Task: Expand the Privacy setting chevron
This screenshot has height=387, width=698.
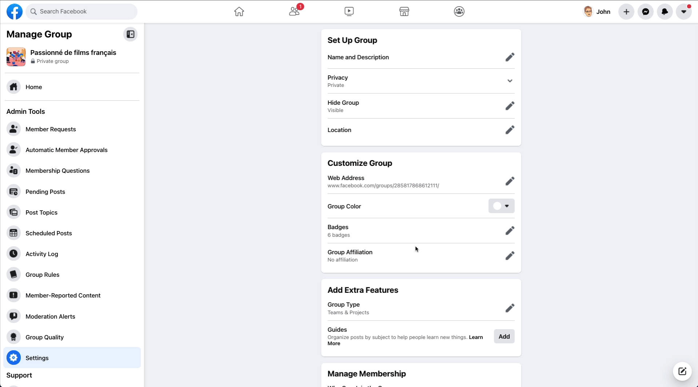Action: pos(510,81)
